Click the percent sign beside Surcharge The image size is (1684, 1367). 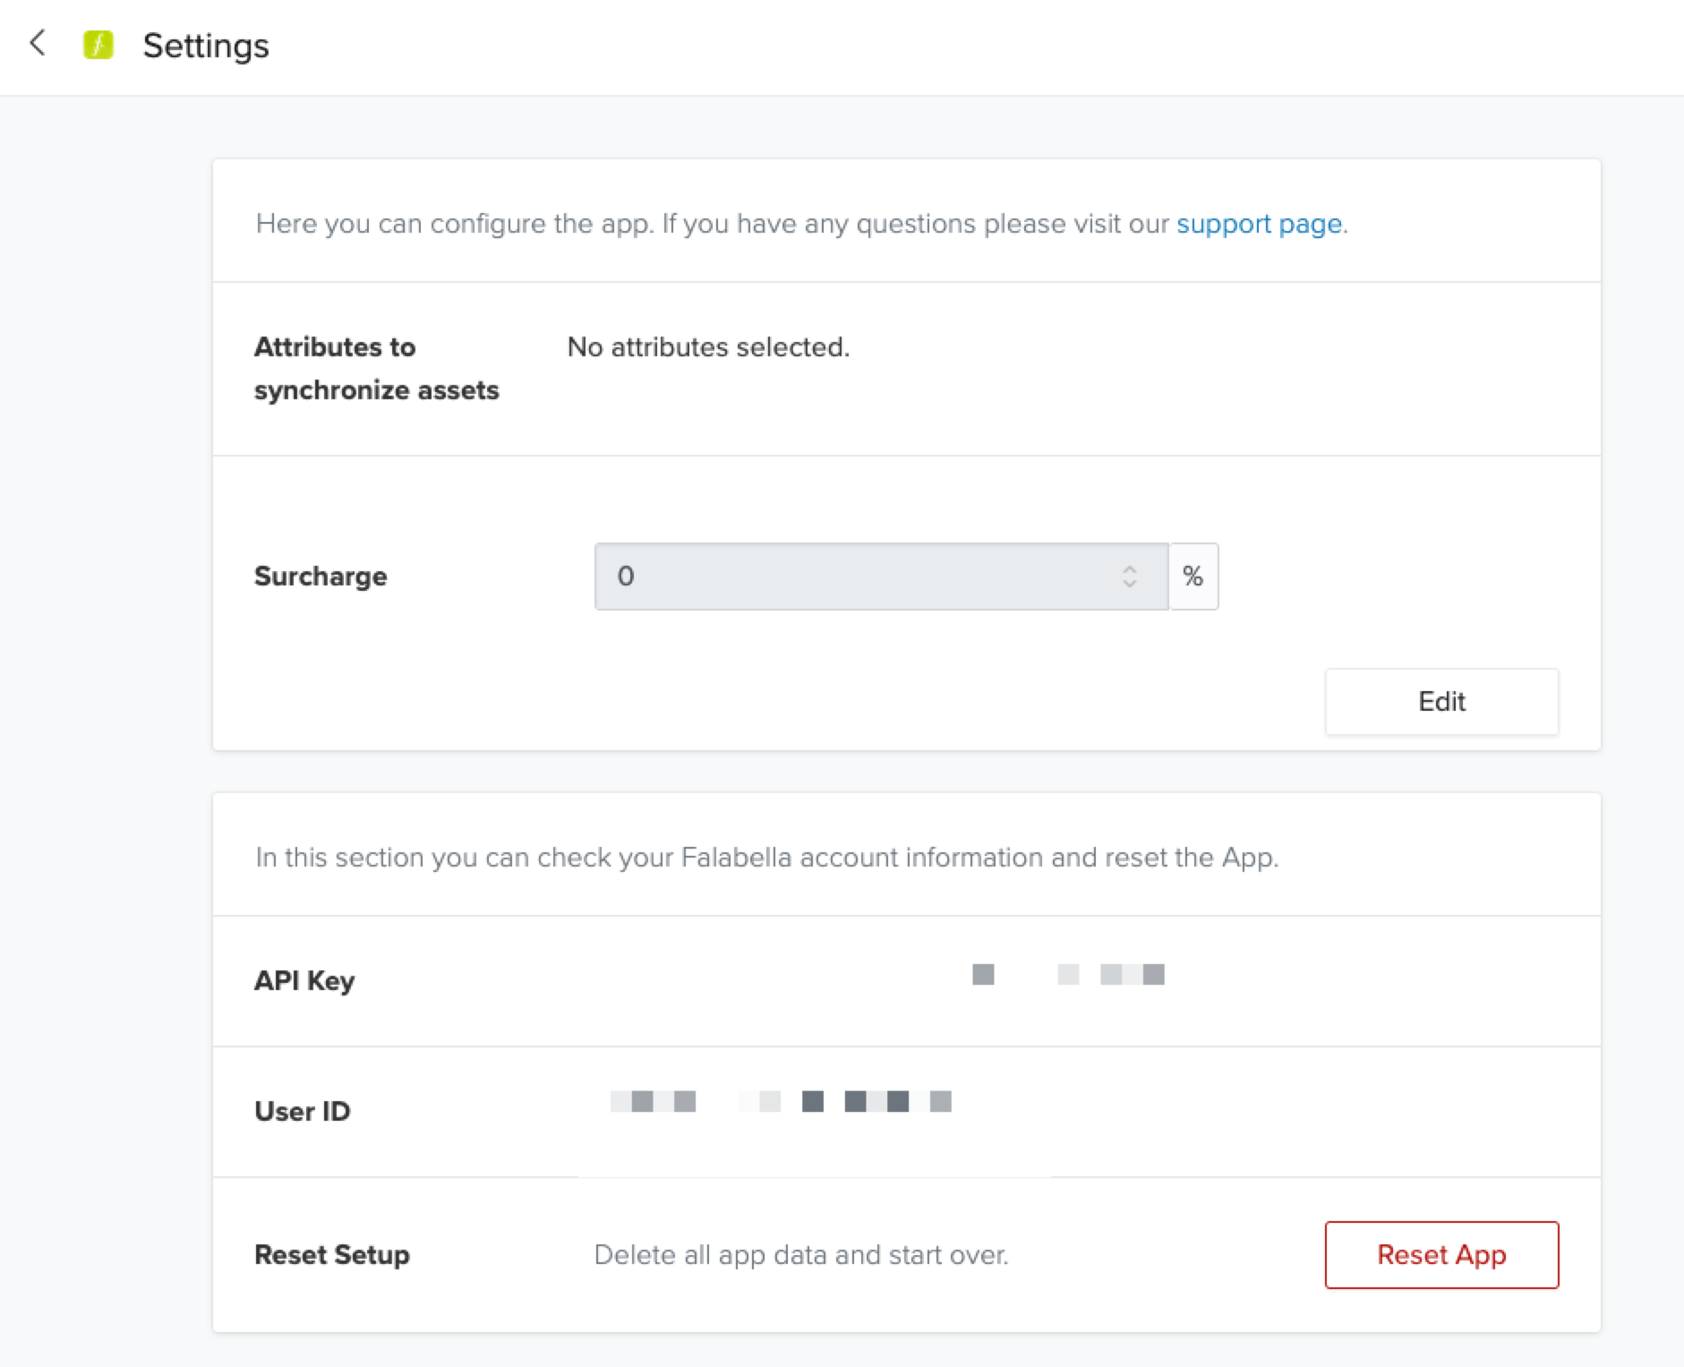click(1192, 577)
